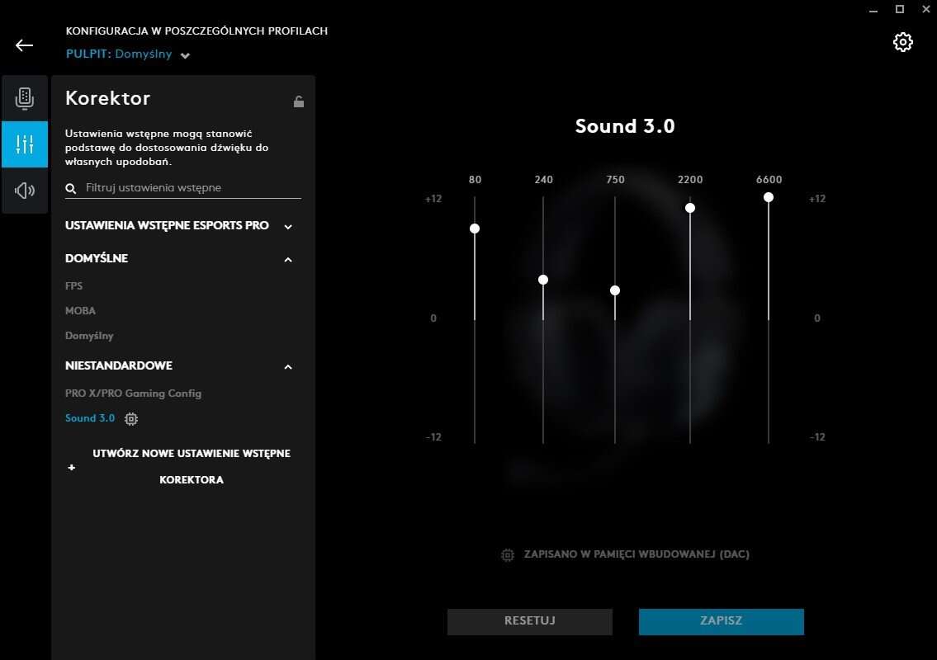The width and height of the screenshot is (937, 660).
Task: Collapse the DOMYŚLNE presets section
Action: [288, 259]
